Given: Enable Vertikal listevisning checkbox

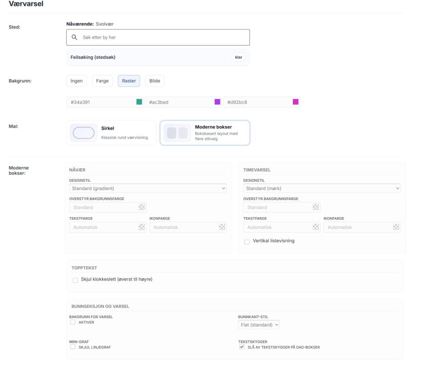Looking at the screenshot, I should [247, 242].
